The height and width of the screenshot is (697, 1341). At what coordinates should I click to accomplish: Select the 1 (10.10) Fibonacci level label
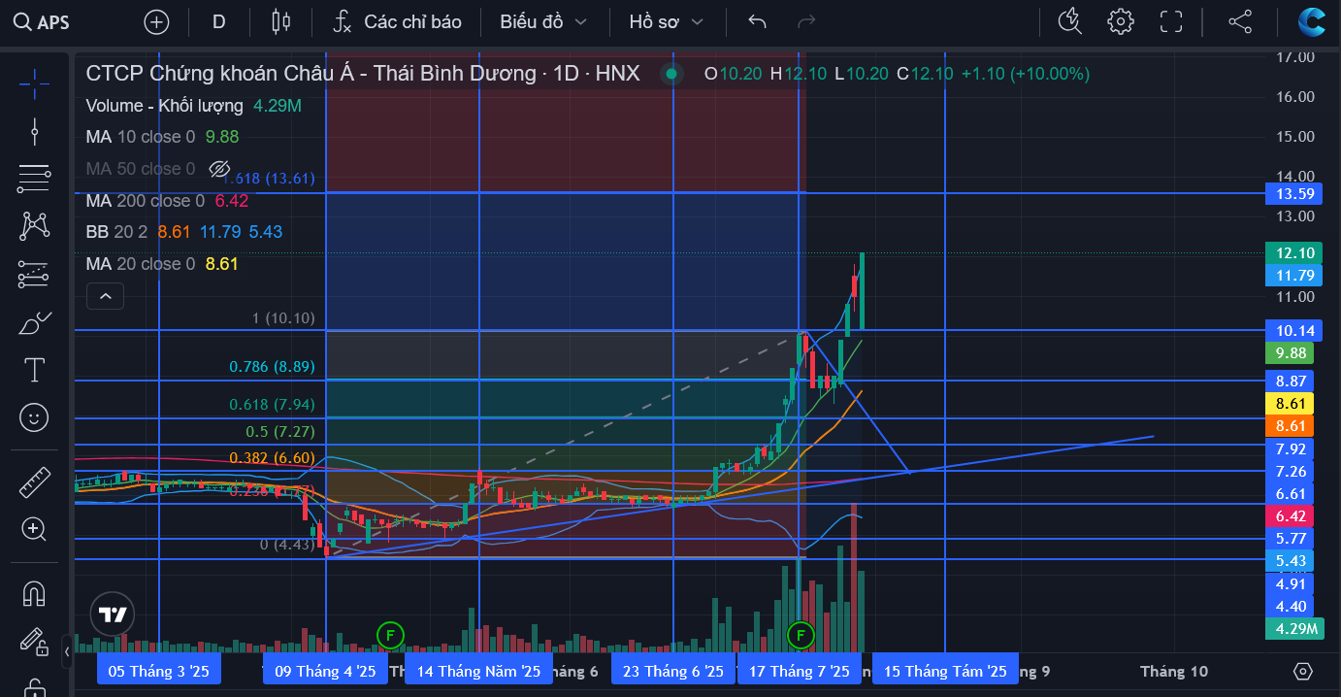click(x=283, y=318)
